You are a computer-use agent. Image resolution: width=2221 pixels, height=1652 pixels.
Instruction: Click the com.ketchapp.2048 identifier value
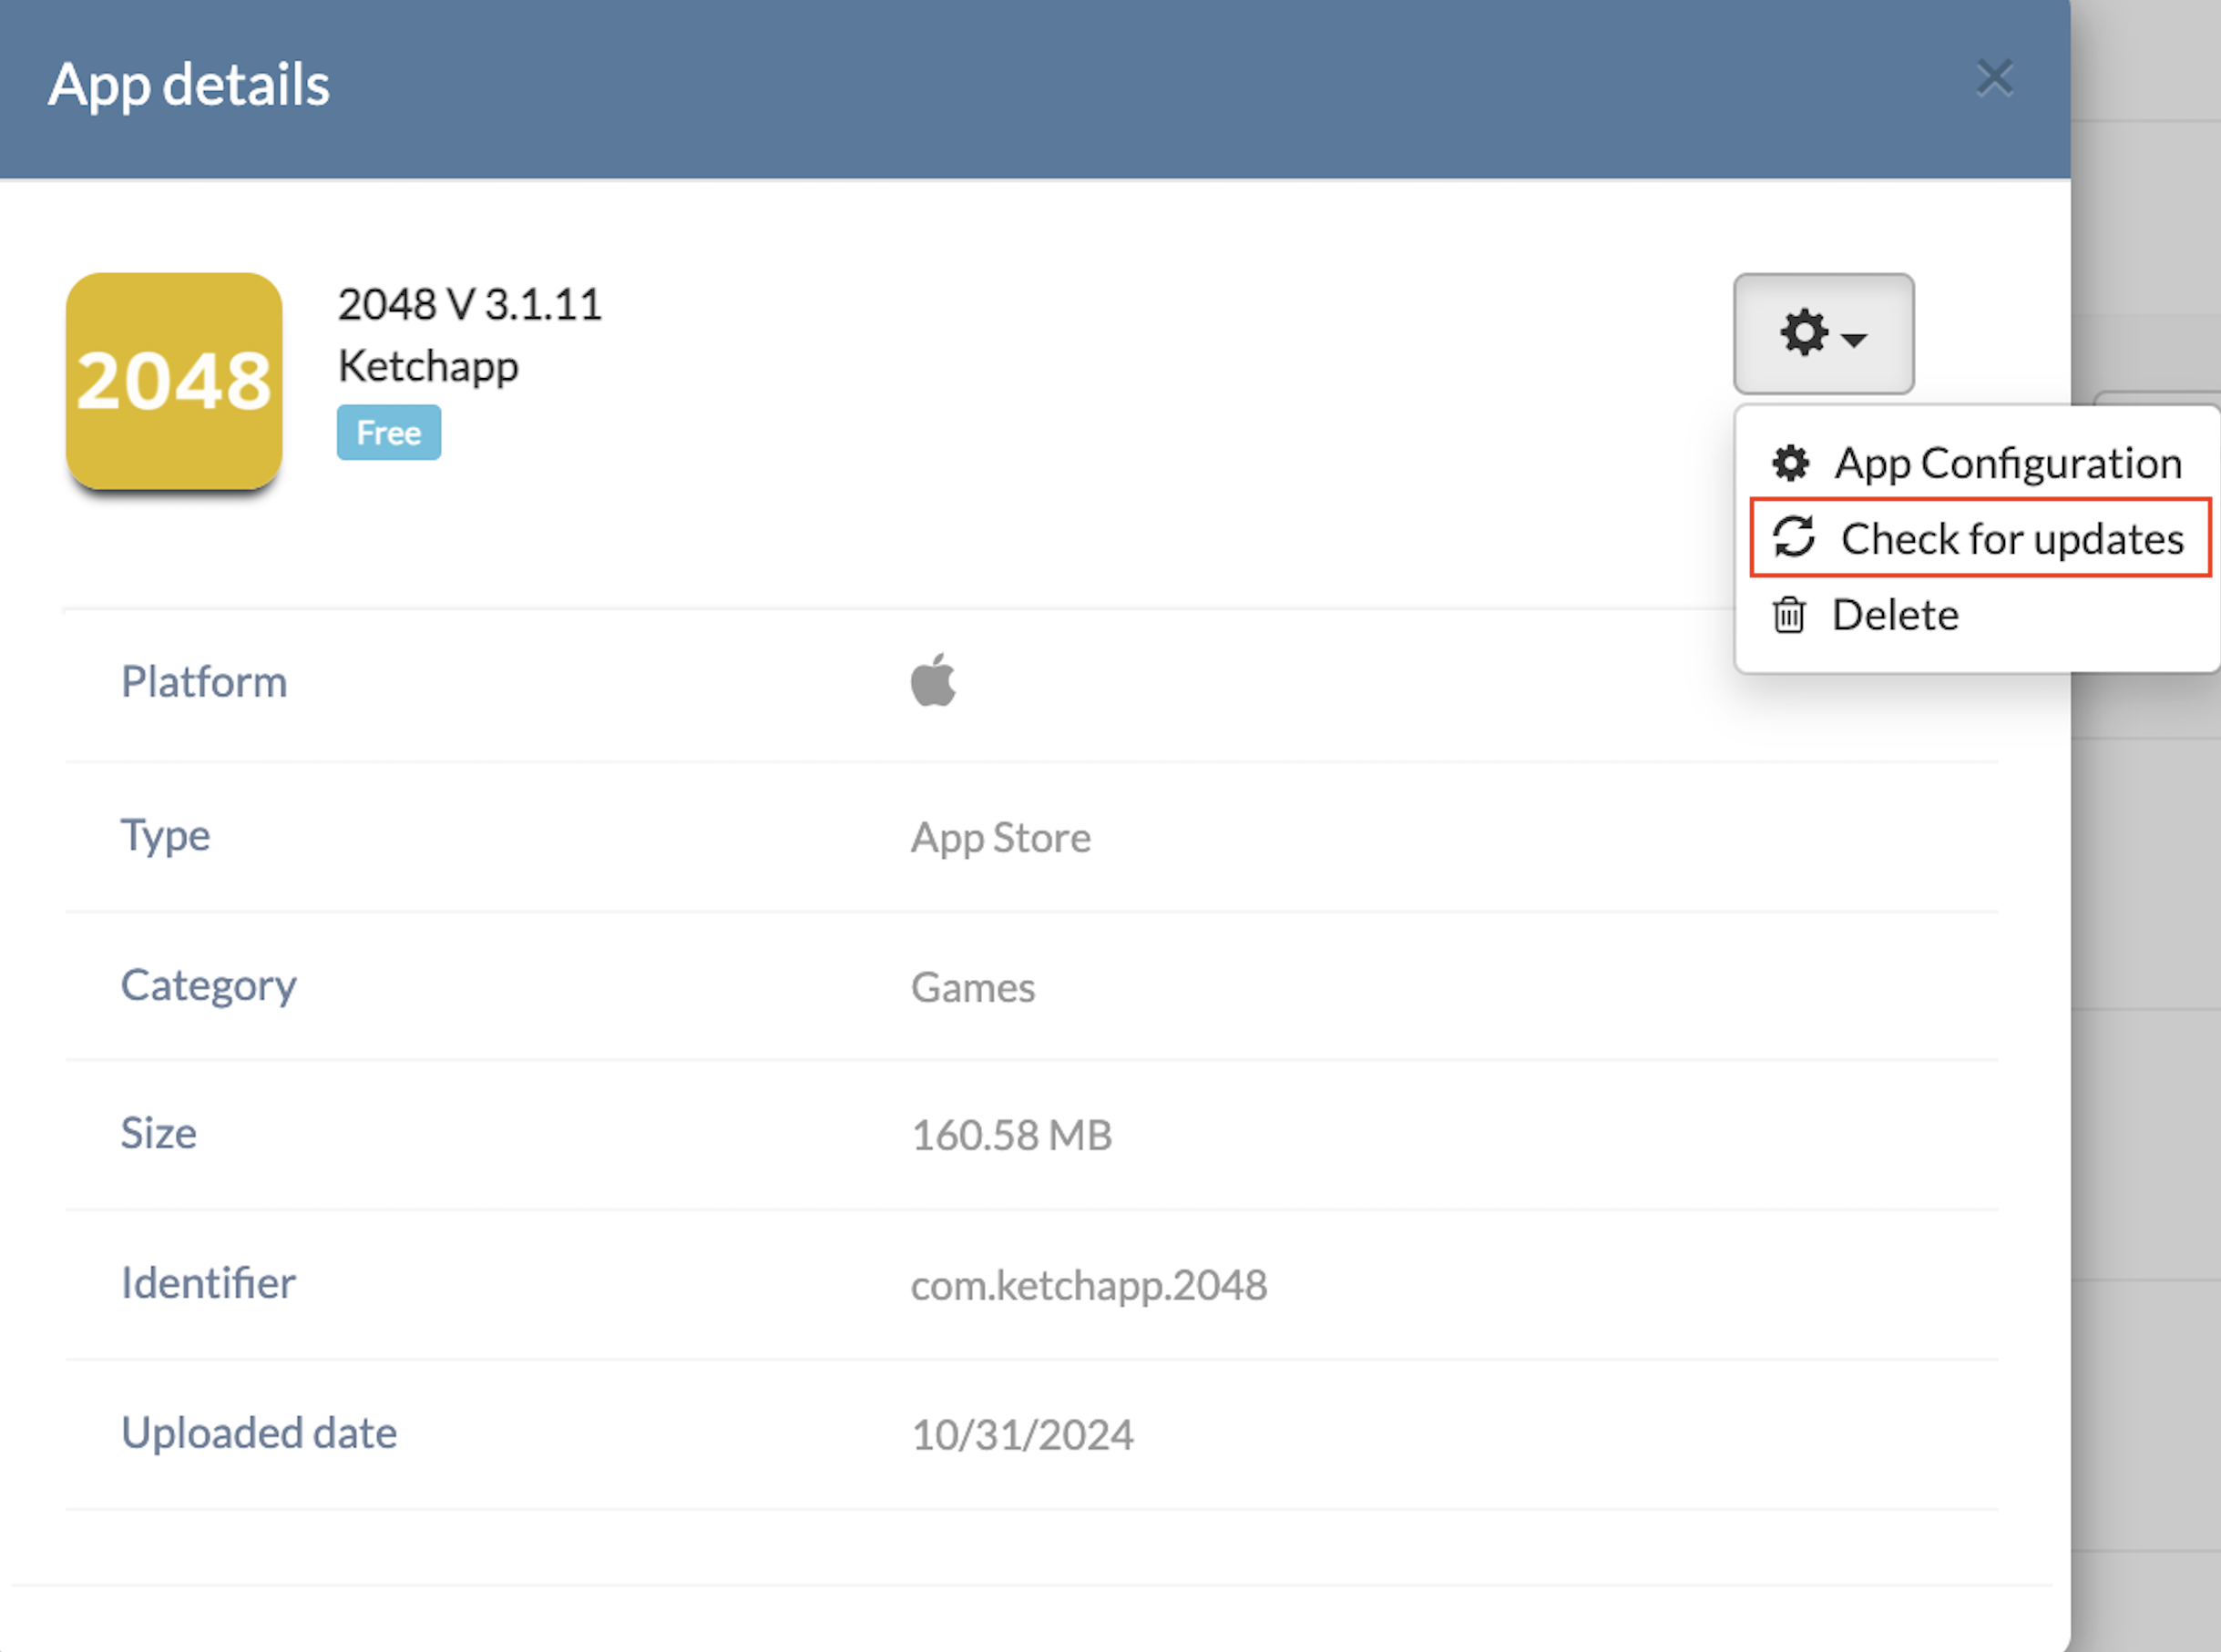[x=1089, y=1286]
